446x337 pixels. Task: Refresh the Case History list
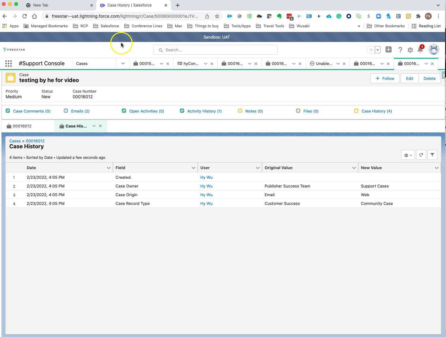point(421,155)
